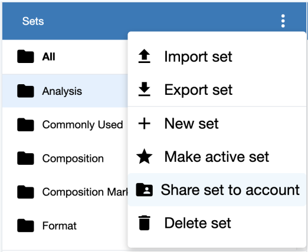Viewport: 308px width, 252px height.
Task: Click the trash can icon for Delete set
Action: click(x=144, y=223)
